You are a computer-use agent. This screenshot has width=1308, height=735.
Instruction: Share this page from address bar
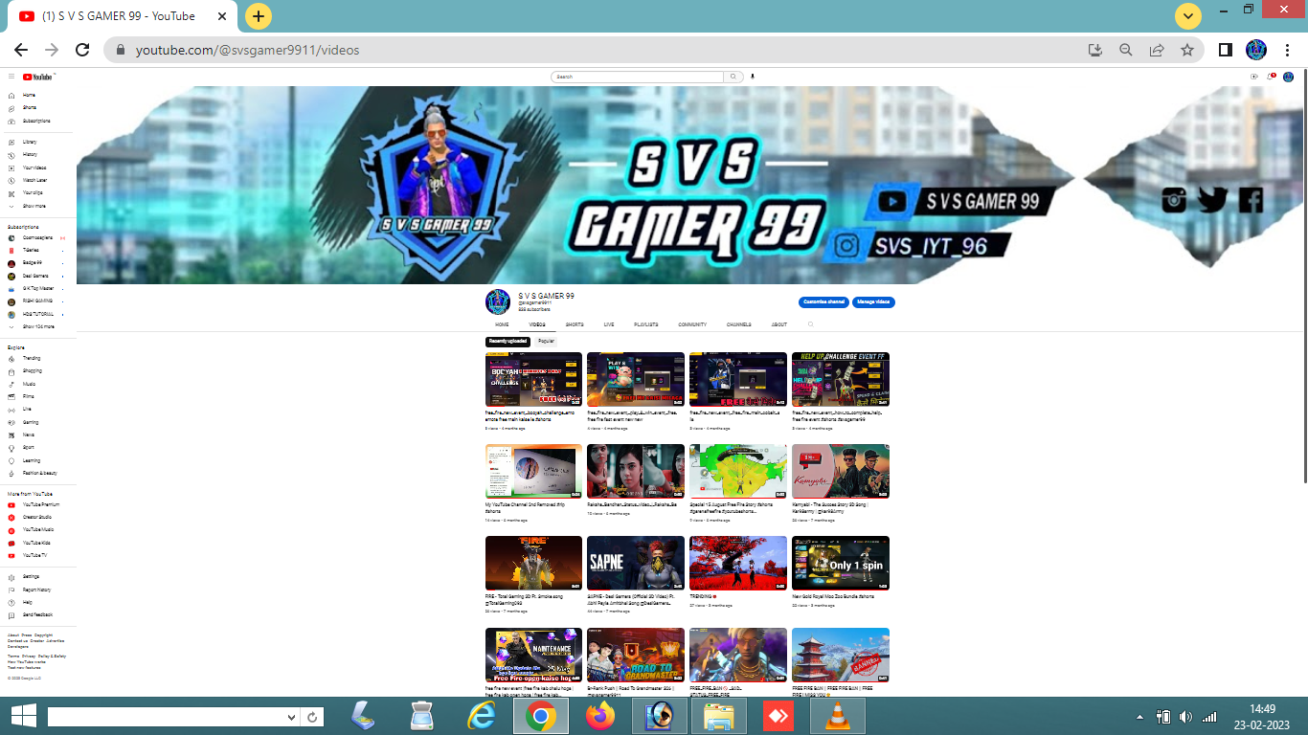(x=1157, y=50)
